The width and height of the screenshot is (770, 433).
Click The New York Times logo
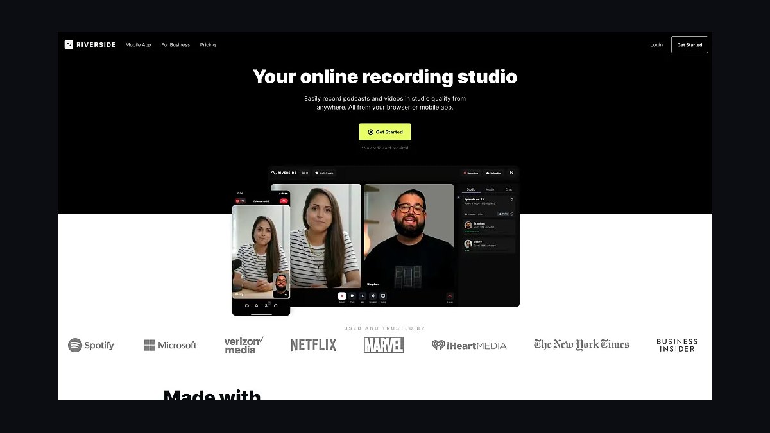click(581, 345)
